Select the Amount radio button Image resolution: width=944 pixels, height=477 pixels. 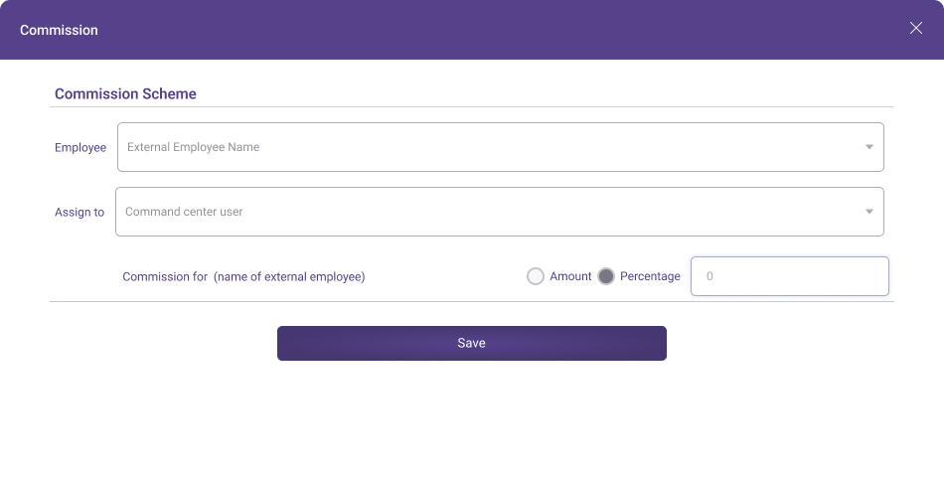coord(536,276)
